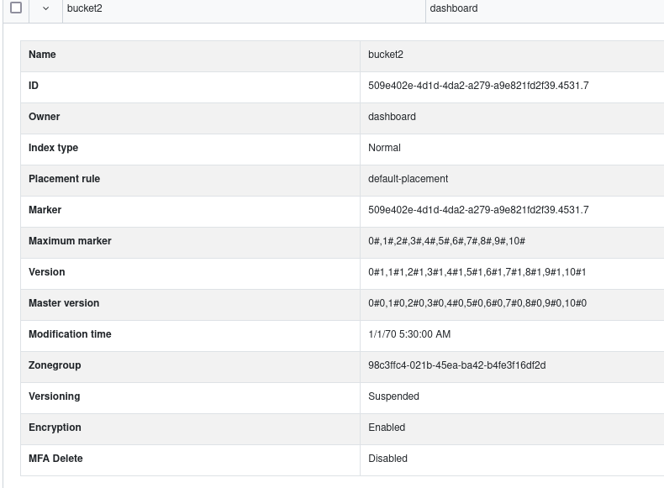Click the Enabled Encryption status value
Image resolution: width=664 pixels, height=488 pixels.
tap(387, 428)
